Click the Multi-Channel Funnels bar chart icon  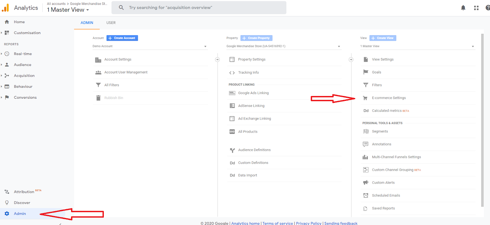[x=365, y=157]
